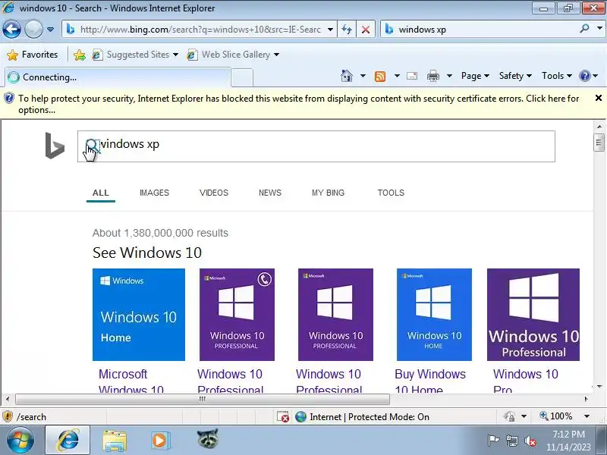The height and width of the screenshot is (455, 607).
Task: Open the Windows Start button
Action: point(20,441)
